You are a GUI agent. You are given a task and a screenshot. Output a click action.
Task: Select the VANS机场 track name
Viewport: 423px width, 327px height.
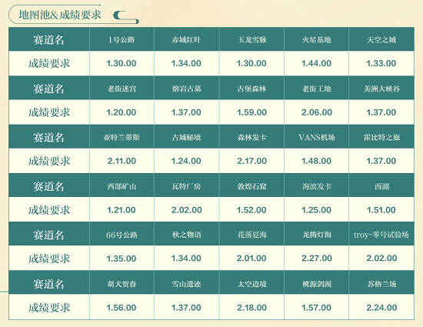click(x=316, y=138)
